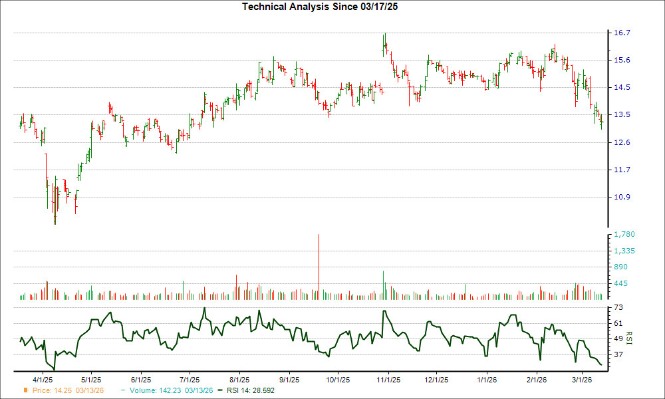Click the 16.7 price axis label
The height and width of the screenshot is (399, 665).
622,33
